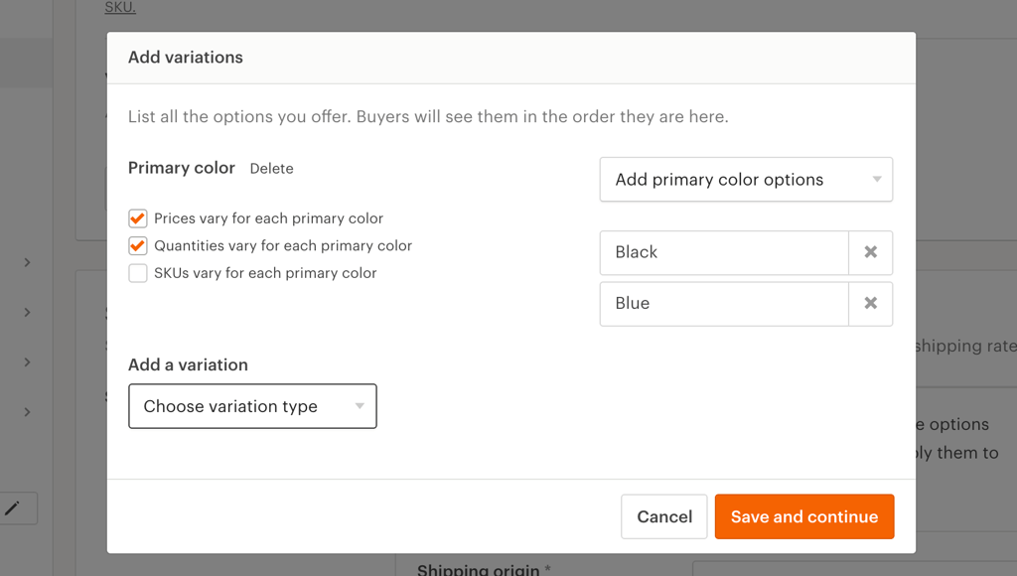The width and height of the screenshot is (1017, 576).
Task: Remove the Blue color option
Action: [x=870, y=304]
